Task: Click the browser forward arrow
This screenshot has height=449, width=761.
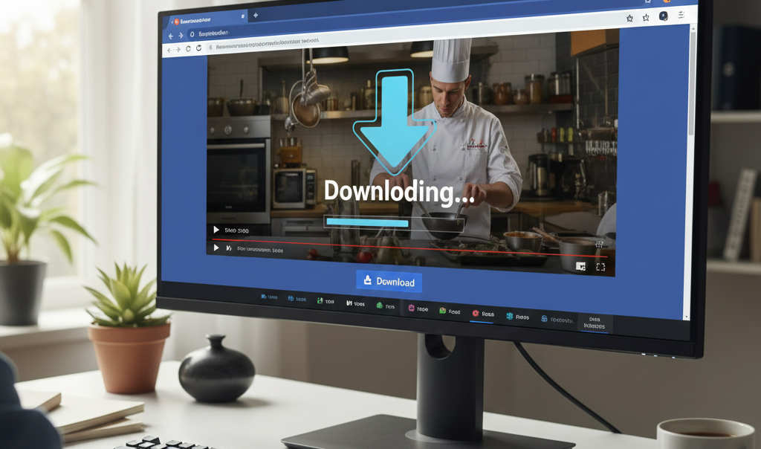Action: click(181, 35)
